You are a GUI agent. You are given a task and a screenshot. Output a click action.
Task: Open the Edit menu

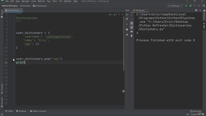[12, 1]
